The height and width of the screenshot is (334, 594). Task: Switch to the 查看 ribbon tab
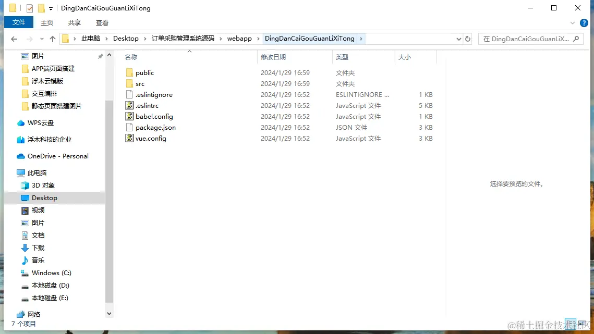(x=102, y=22)
